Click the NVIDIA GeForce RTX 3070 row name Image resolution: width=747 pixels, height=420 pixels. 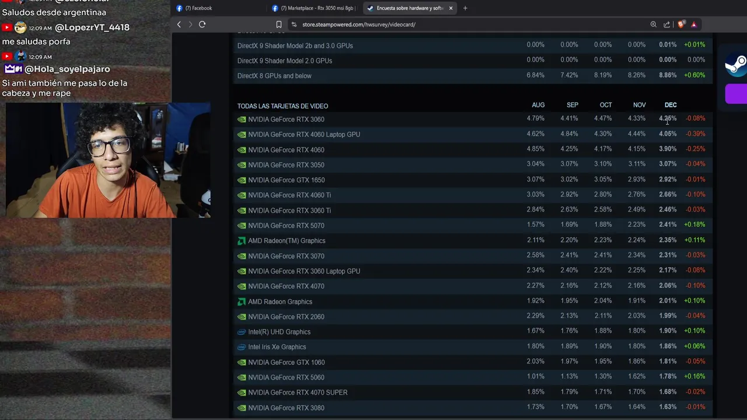click(286, 256)
